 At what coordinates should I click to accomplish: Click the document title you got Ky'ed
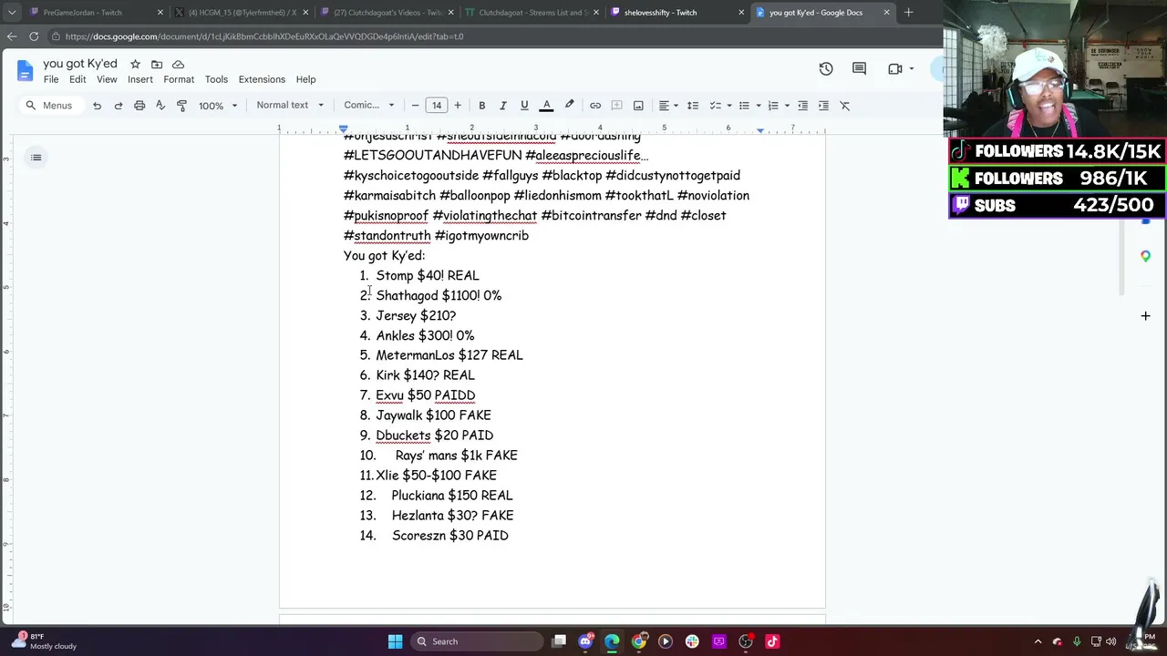point(80,64)
